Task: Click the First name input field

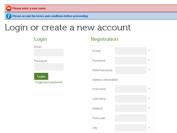Action: [131, 89]
